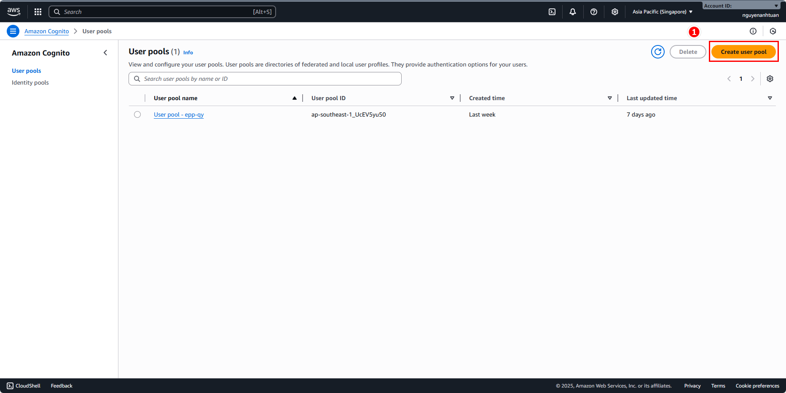Select User pools in sidebar
Screen dimensions: 786x393
(x=27, y=71)
